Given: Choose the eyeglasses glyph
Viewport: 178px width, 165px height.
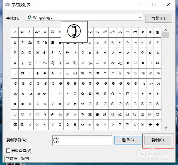Looking at the screenshot, I should point(38,32).
